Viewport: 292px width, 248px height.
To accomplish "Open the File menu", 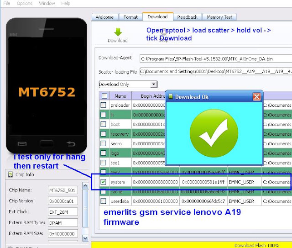I will coord(7,3).
